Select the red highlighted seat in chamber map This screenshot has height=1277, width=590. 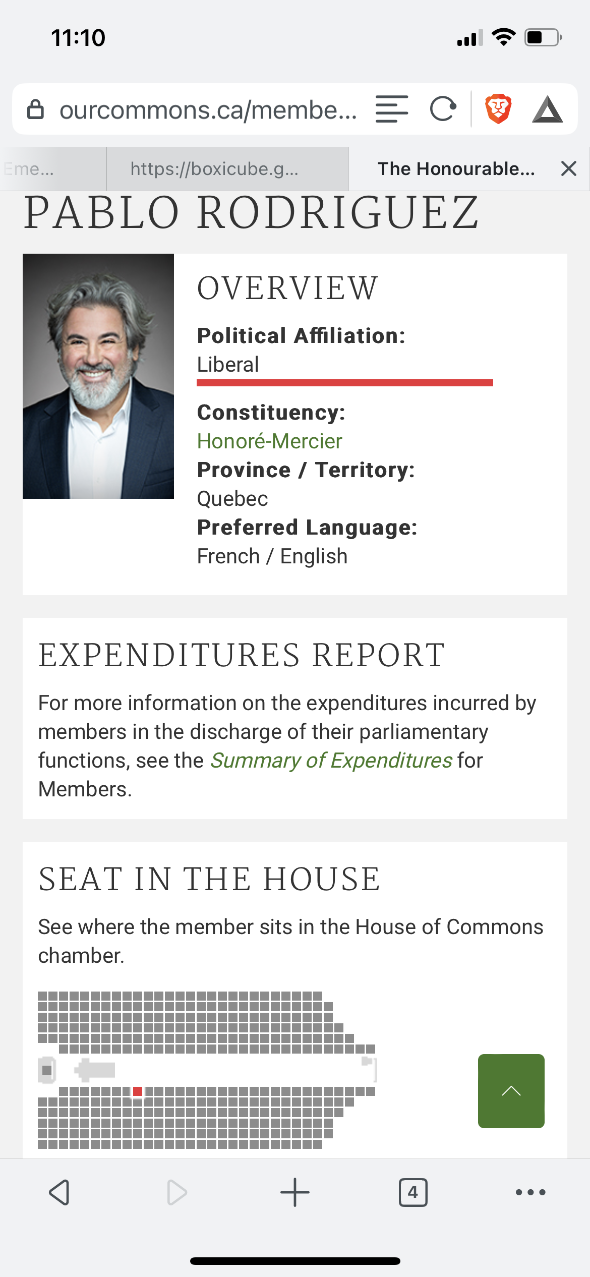[137, 1091]
